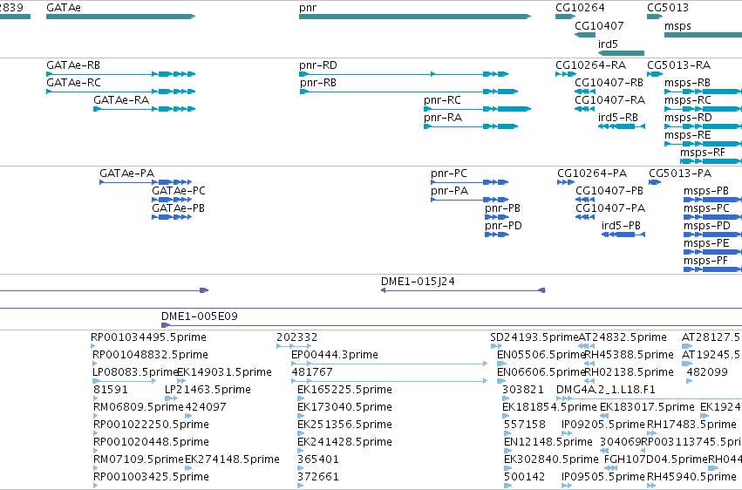The height and width of the screenshot is (490, 742).
Task: Click transcript label GATAe-RA
Action: [121, 99]
